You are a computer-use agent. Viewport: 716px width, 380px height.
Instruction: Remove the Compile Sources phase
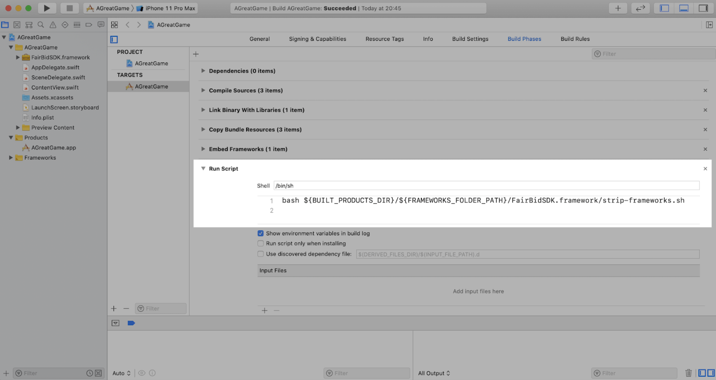tap(705, 91)
